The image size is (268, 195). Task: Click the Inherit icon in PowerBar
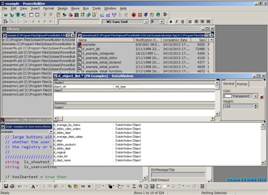pos(12,15)
